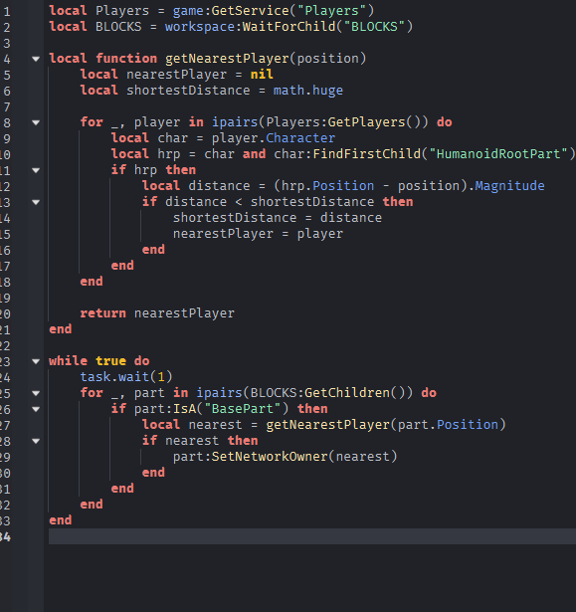Screen dimensions: 576x612
Task: Fold the BLOCKS:GetChildren for-loop block
Action: pos(36,393)
